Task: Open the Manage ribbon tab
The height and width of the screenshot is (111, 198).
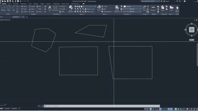Action: coord(36,4)
